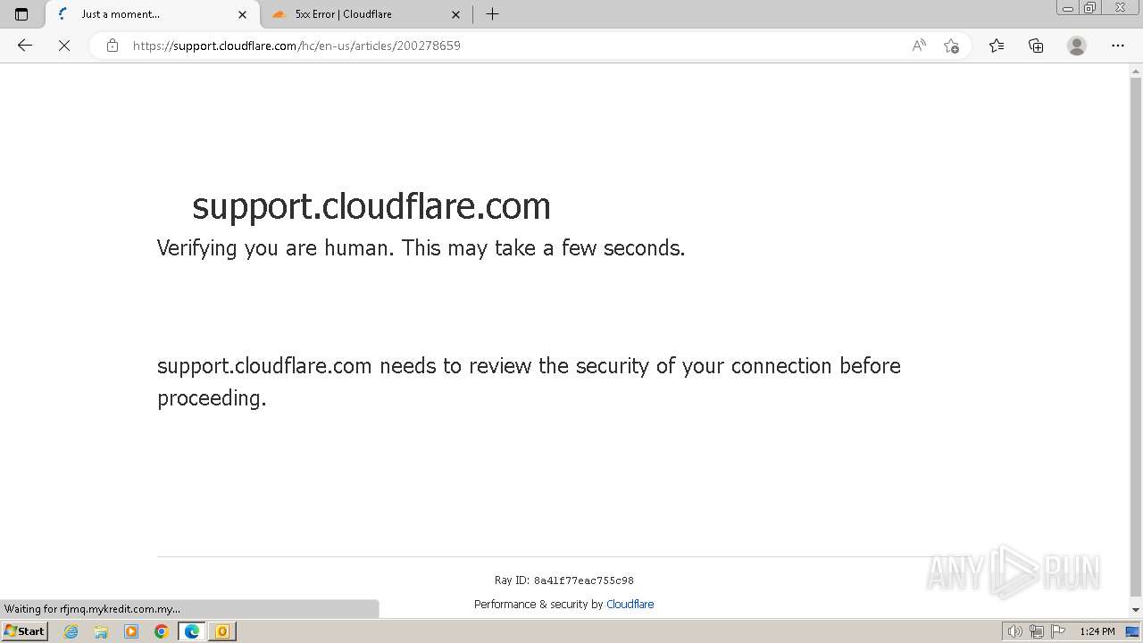Viewport: 1143px width, 643px height.
Task: Go back to the previous page
Action: point(25,46)
